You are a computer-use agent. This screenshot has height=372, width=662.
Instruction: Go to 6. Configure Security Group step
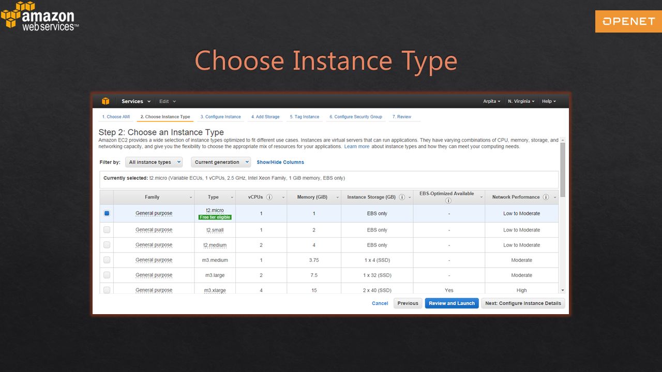356,117
